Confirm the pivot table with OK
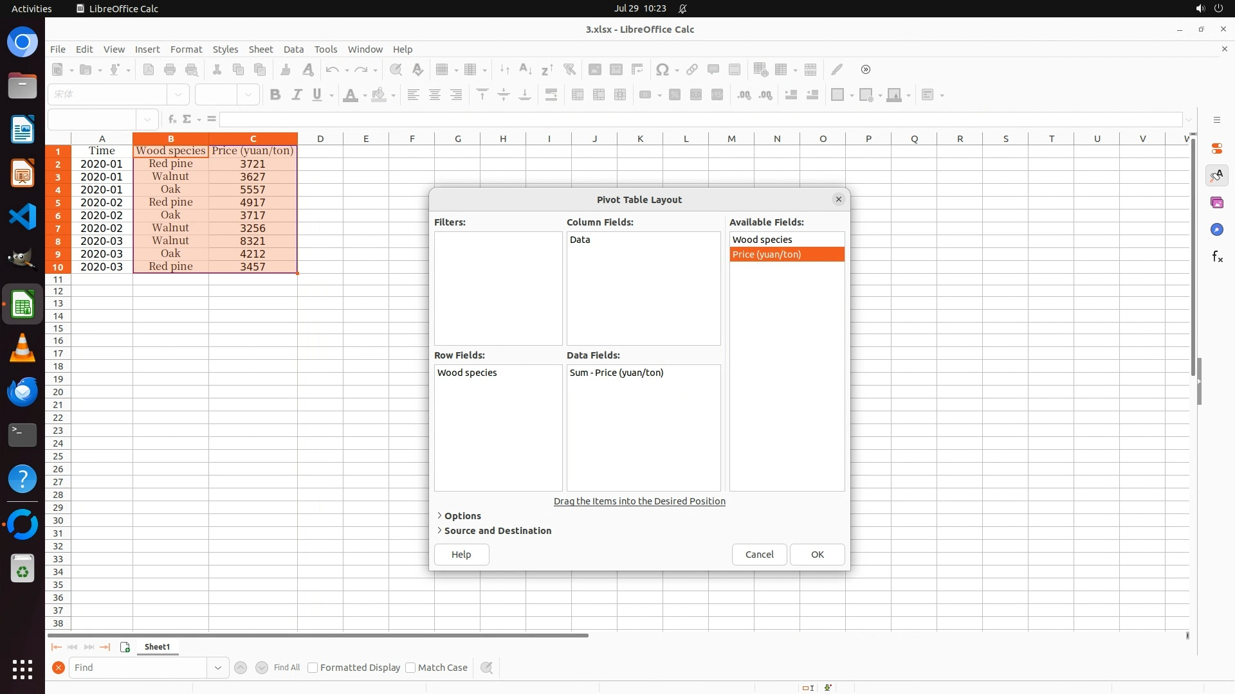This screenshot has height=694, width=1235. [817, 555]
